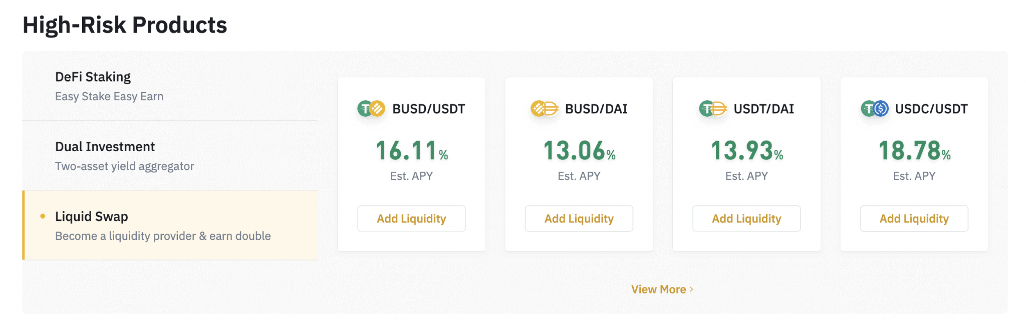Click the 18.78% Est. APY value

click(x=914, y=151)
